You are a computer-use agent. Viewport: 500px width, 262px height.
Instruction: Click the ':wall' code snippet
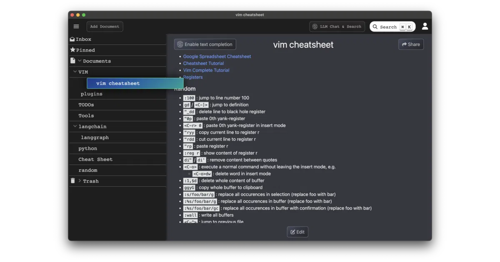[x=190, y=215]
